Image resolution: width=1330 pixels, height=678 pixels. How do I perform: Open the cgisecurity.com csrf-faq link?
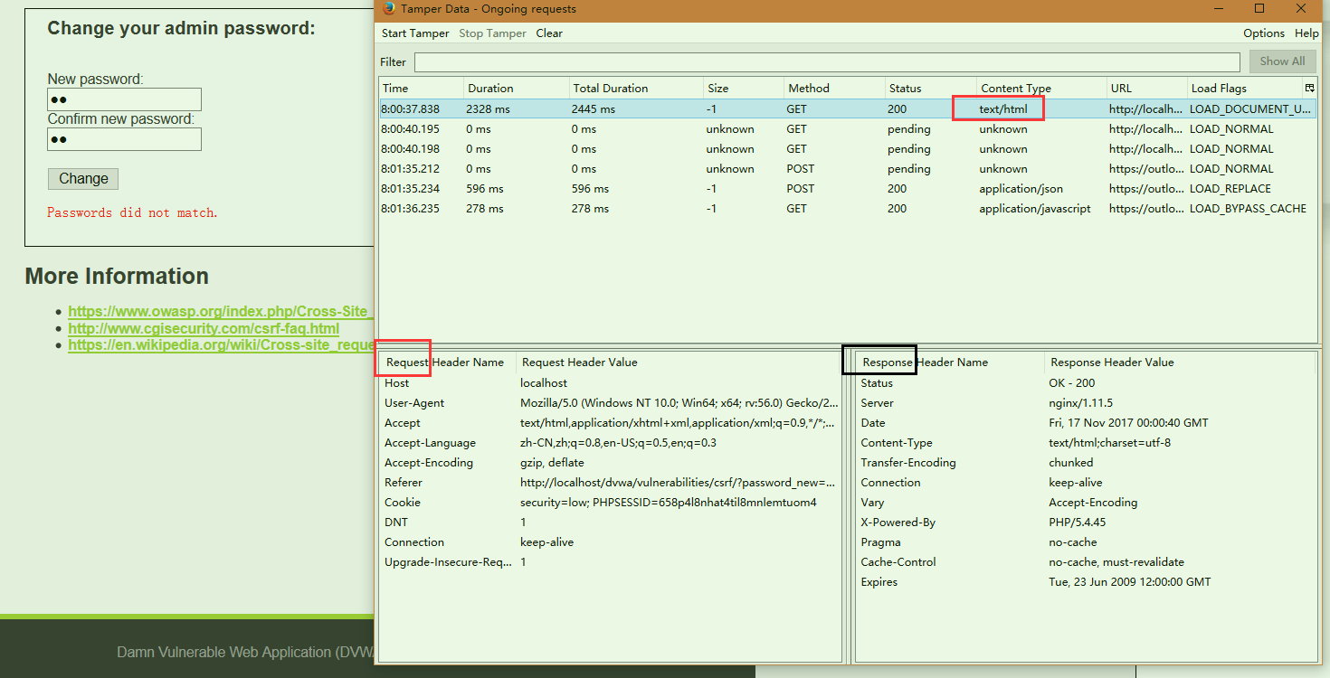(x=204, y=329)
